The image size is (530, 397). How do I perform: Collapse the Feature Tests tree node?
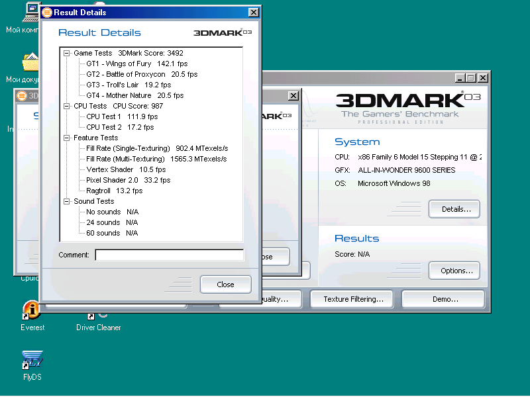67,138
